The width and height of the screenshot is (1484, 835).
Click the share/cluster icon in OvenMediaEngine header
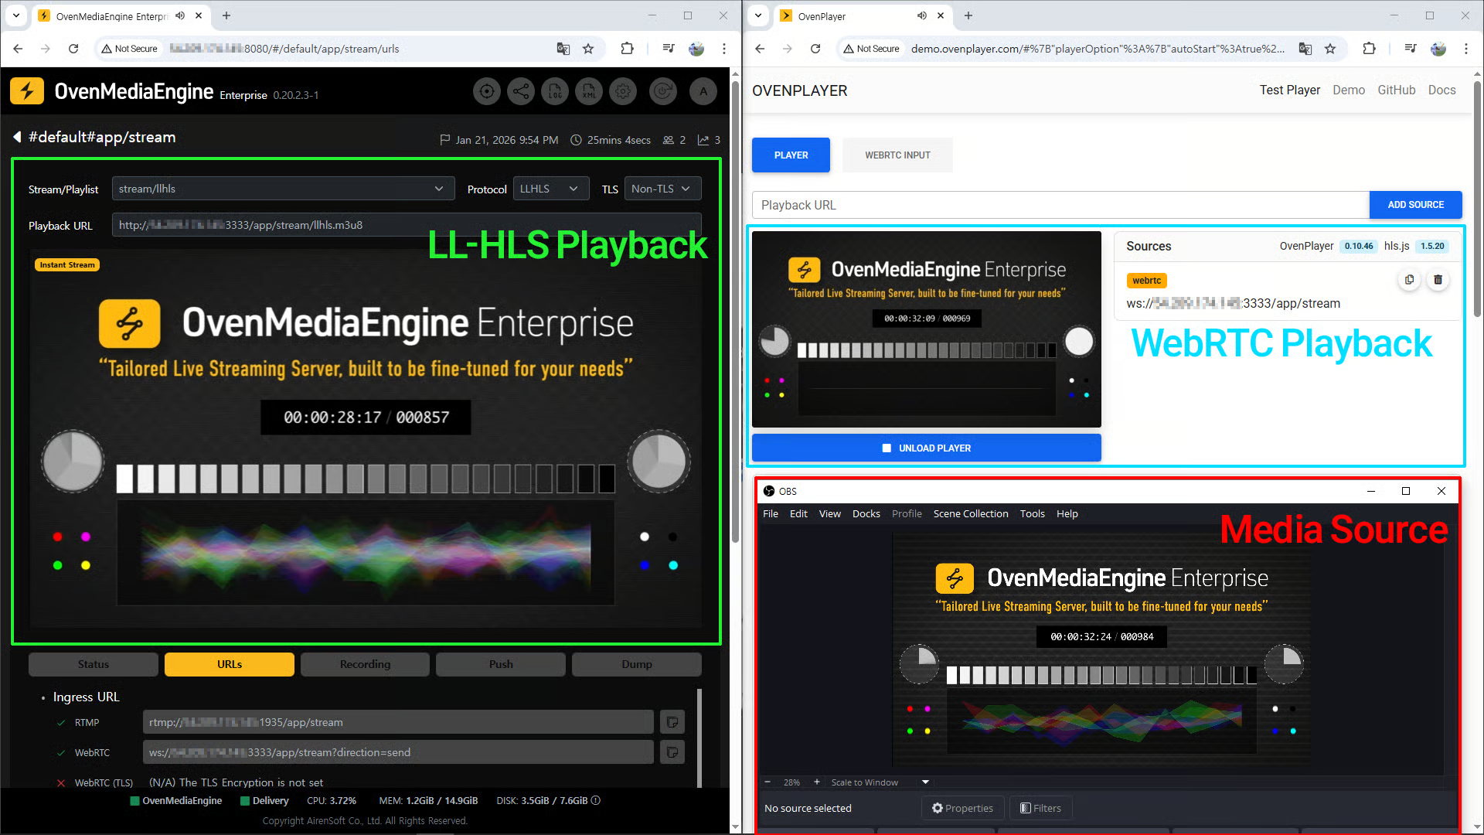click(x=521, y=91)
